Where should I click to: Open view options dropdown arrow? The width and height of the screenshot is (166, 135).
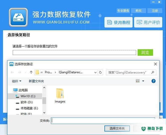(143, 81)
